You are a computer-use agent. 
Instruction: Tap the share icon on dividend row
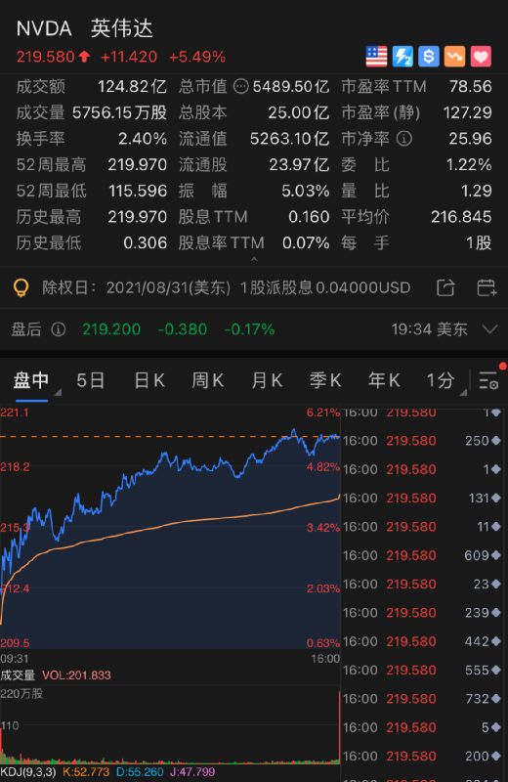point(445,287)
